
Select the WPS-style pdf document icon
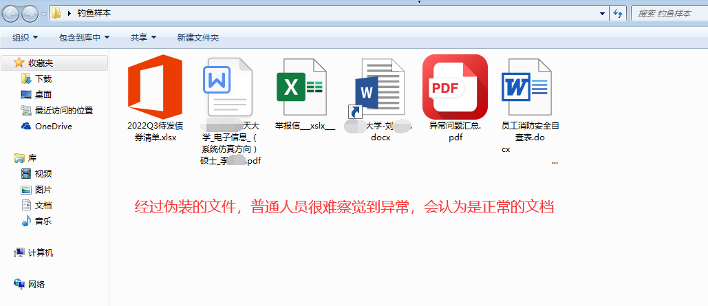[228, 87]
